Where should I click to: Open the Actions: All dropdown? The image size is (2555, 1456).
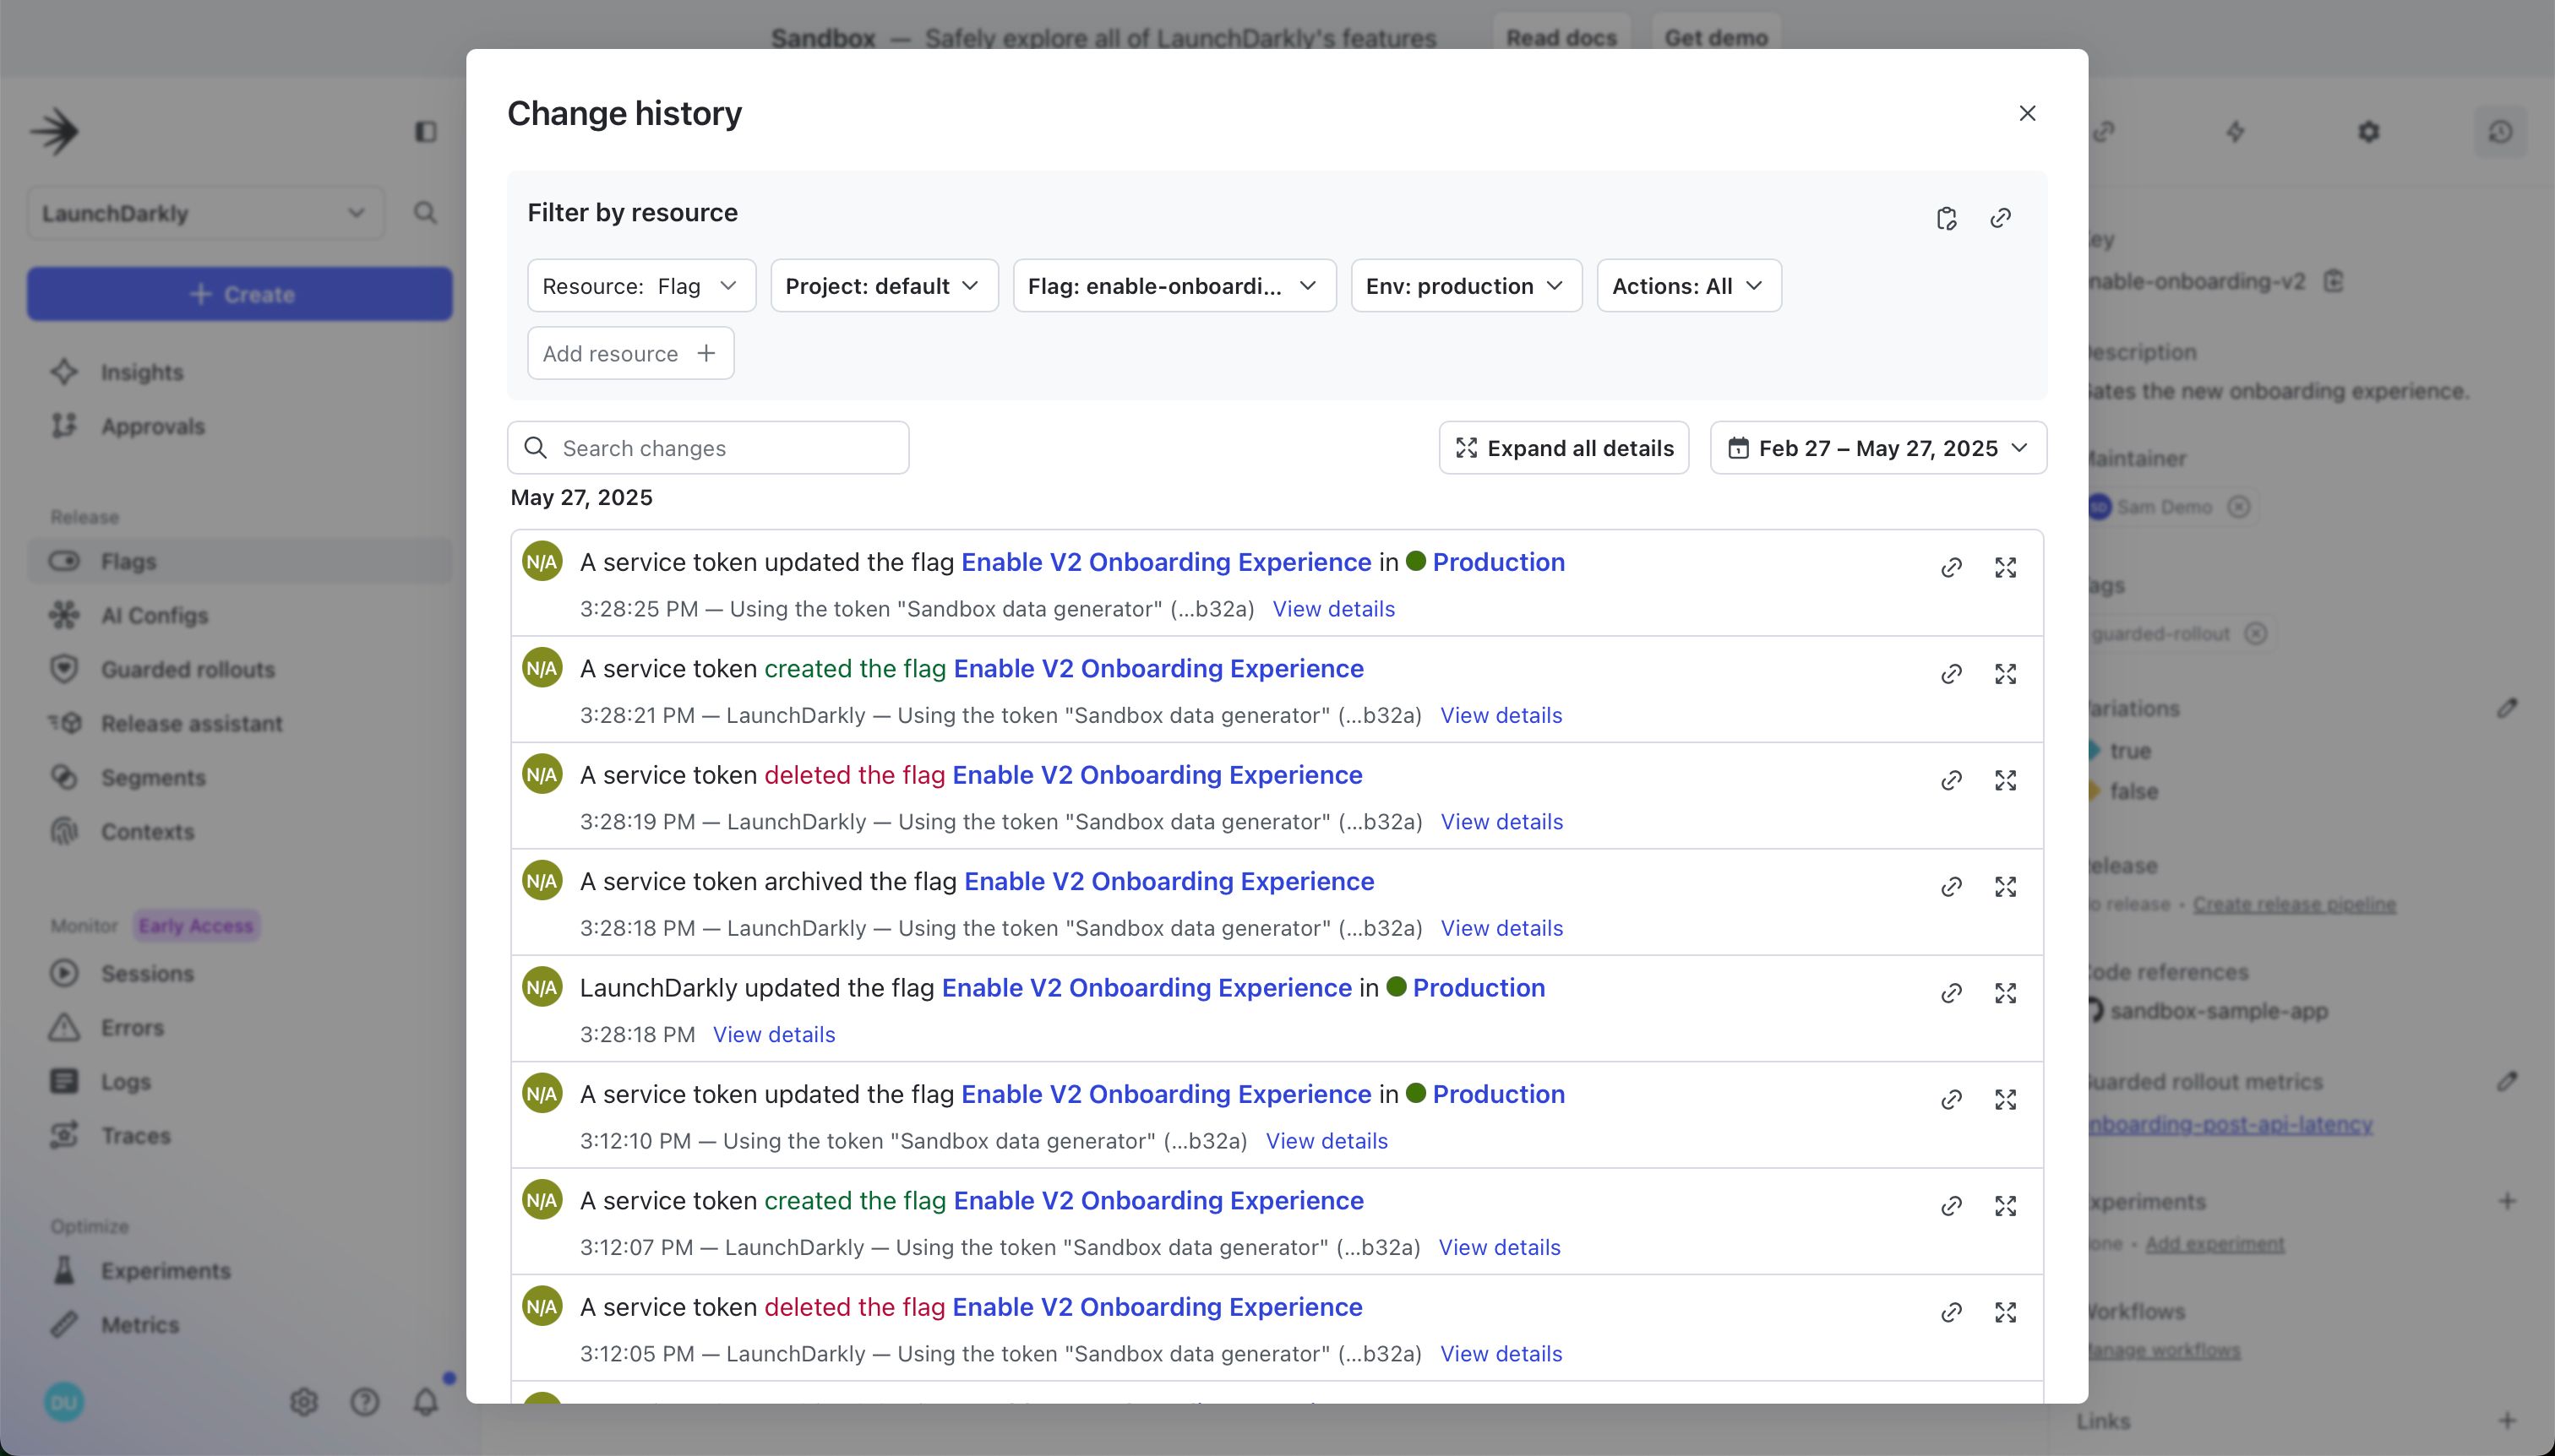(x=1689, y=286)
